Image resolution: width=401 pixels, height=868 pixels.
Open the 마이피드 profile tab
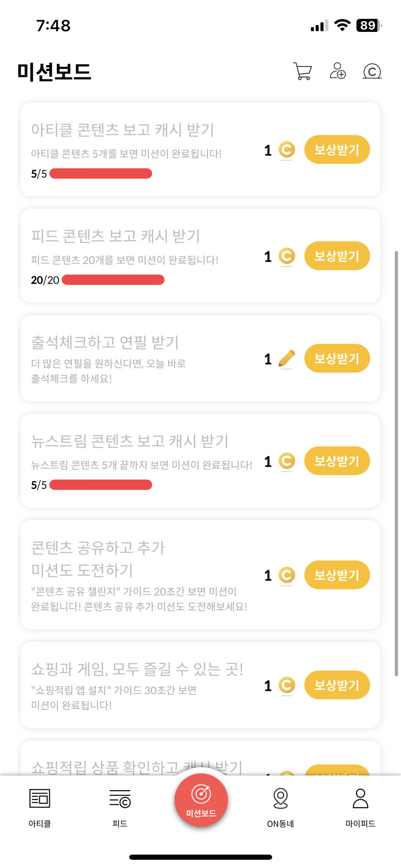coord(360,799)
